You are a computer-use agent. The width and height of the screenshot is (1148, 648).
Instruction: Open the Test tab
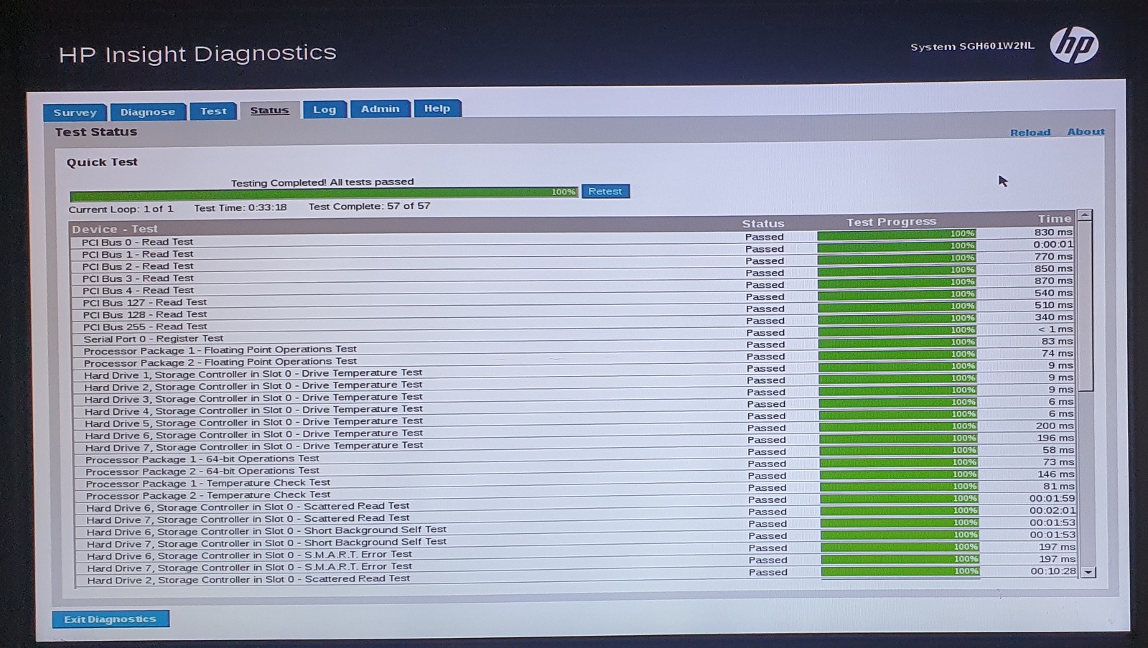213,111
